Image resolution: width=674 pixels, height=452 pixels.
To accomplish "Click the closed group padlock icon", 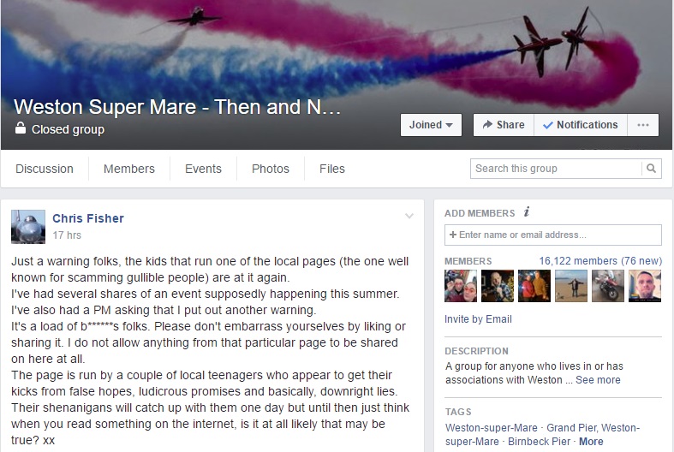I will tap(21, 128).
